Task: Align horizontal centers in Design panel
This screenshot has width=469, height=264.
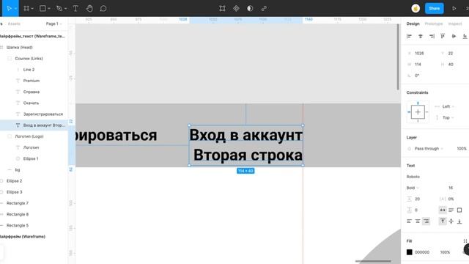Action: [x=420, y=36]
